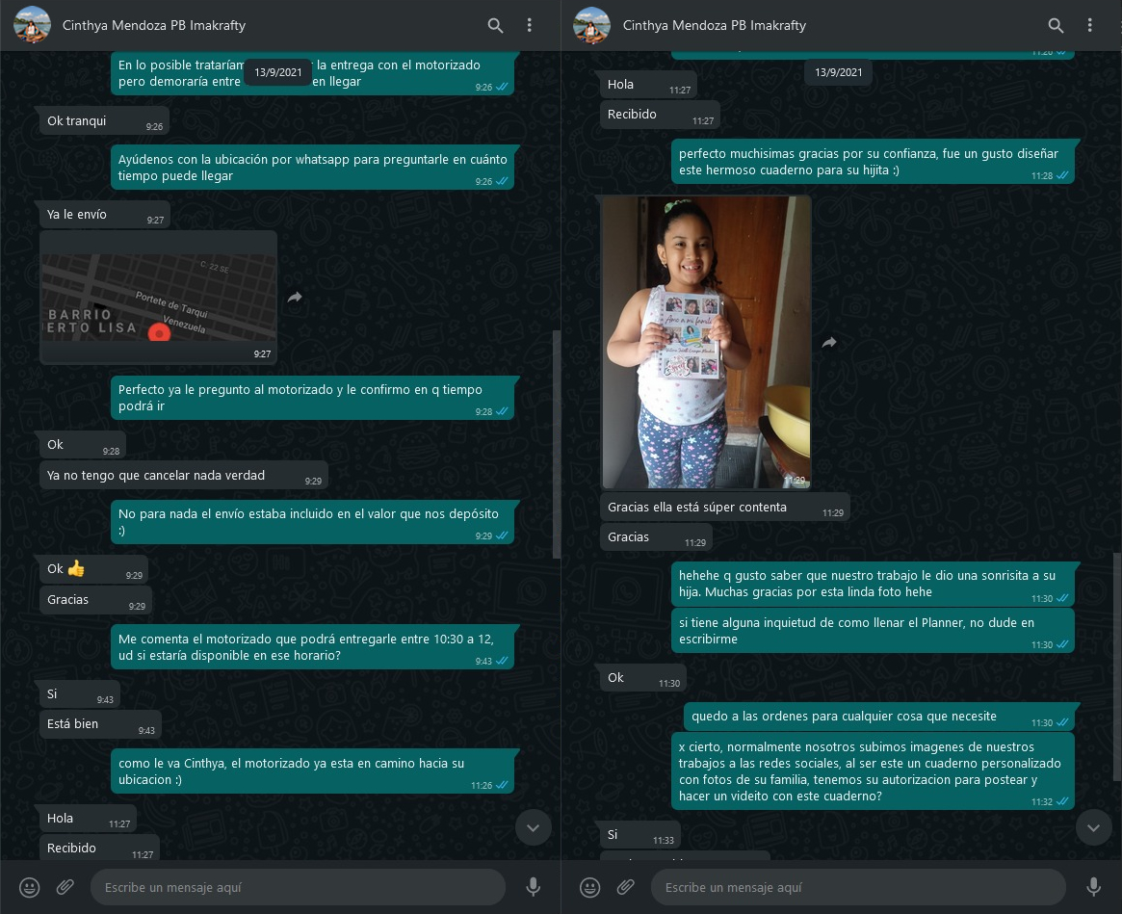Viewport: 1122px width, 914px height.
Task: Click message input field in right chat
Action: (x=857, y=887)
